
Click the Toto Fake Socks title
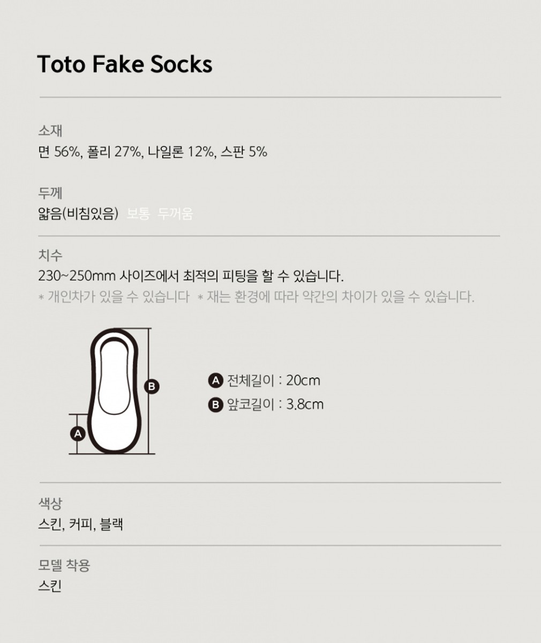click(125, 64)
